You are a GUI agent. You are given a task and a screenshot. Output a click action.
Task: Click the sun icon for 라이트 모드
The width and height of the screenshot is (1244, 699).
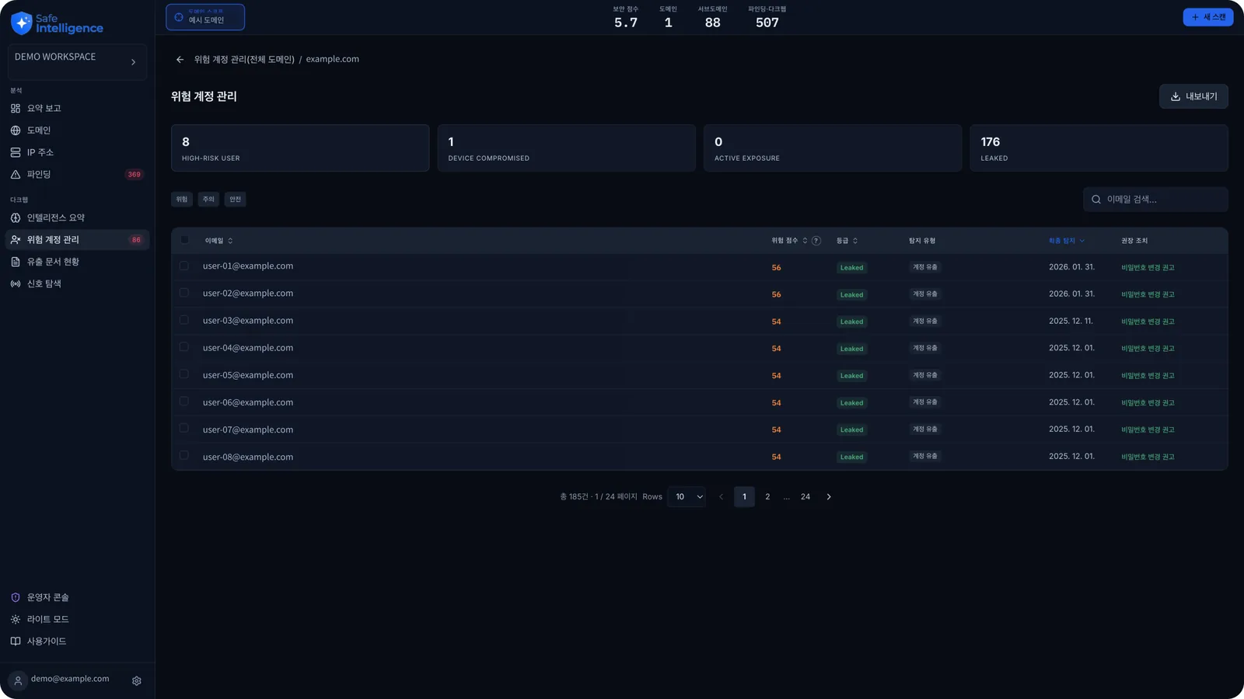[x=16, y=619]
